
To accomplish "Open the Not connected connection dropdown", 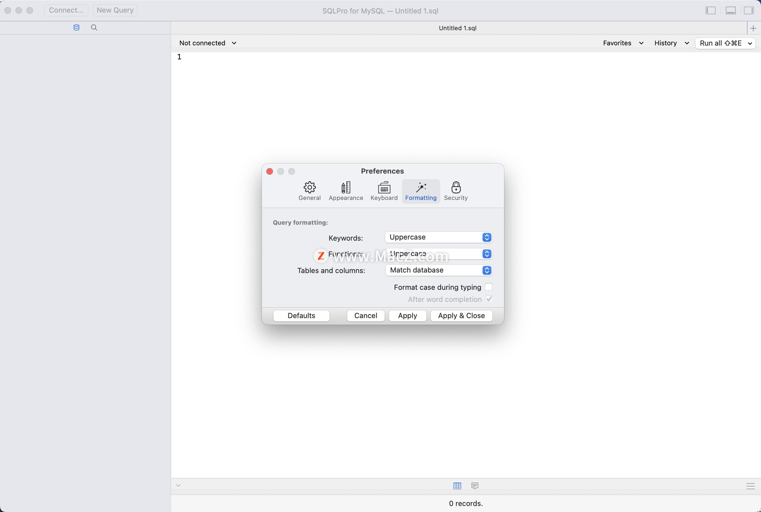I will point(208,43).
